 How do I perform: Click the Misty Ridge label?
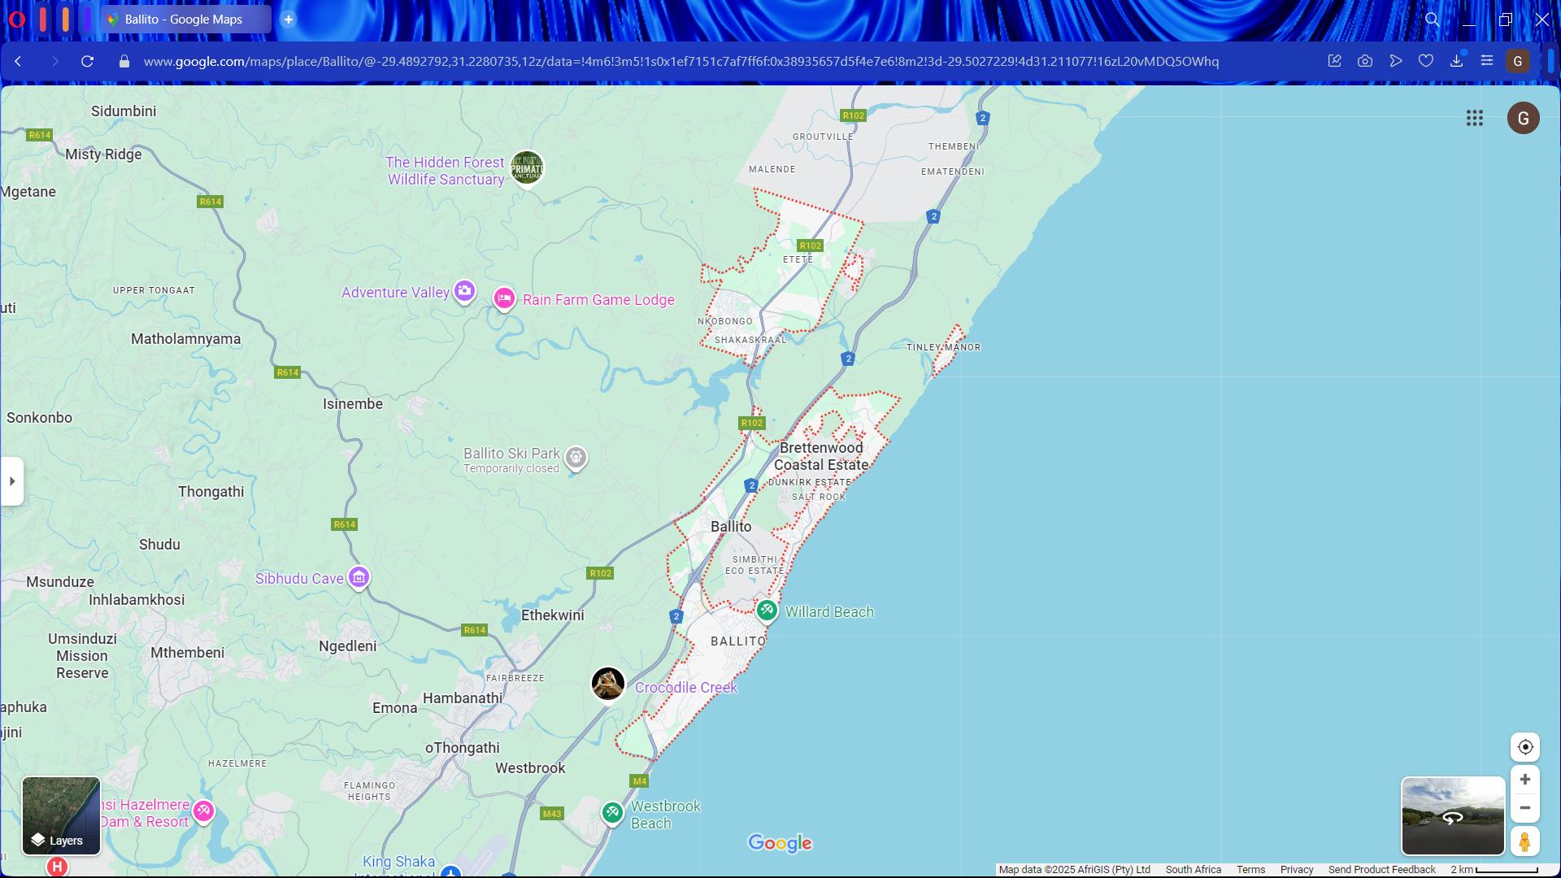click(x=103, y=154)
